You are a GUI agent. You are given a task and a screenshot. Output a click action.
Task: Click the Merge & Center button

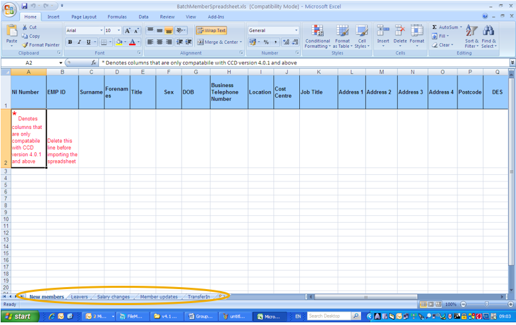pyautogui.click(x=219, y=43)
